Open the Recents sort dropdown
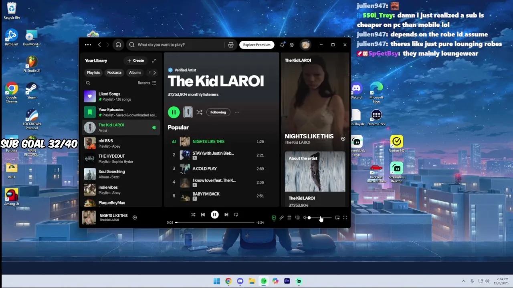The height and width of the screenshot is (288, 513). click(x=147, y=83)
